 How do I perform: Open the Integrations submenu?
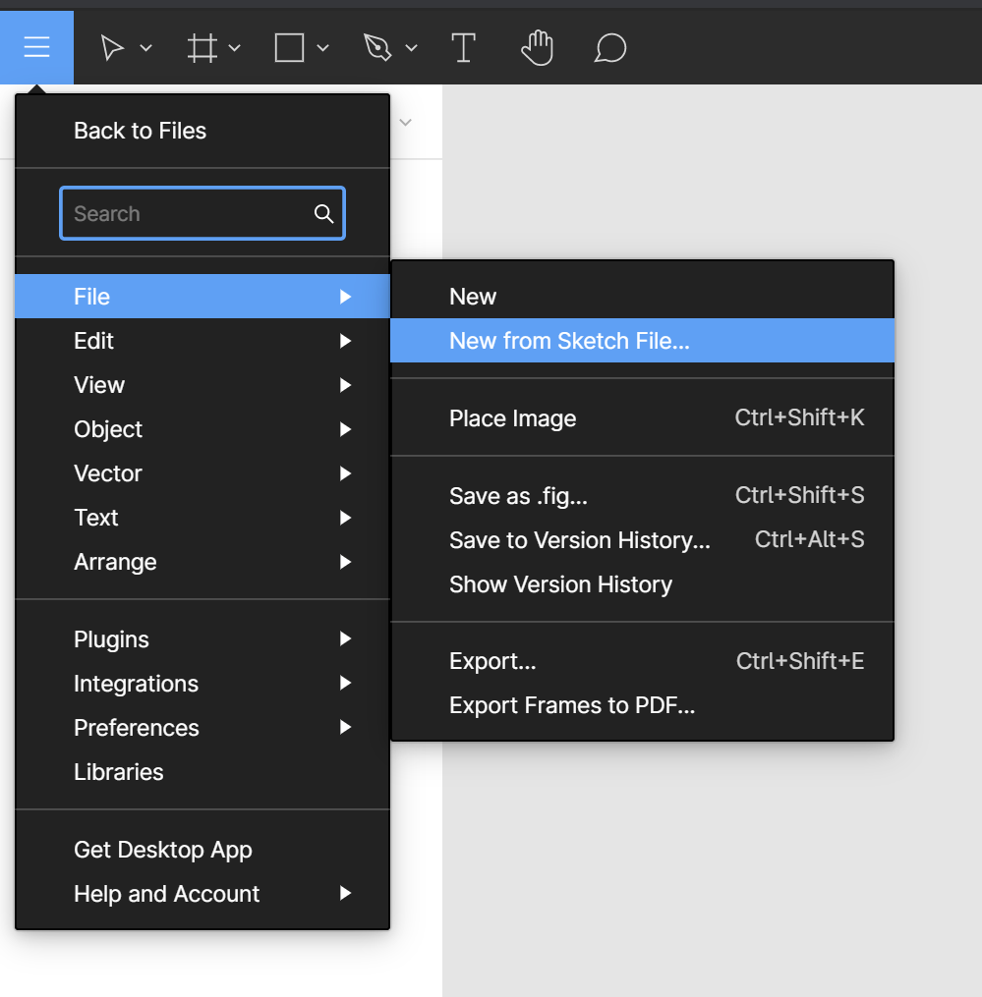(x=202, y=684)
